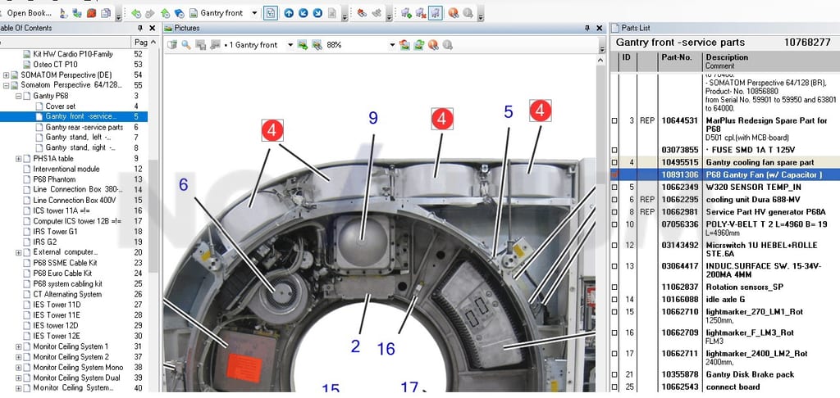Tick the checkbox for idle axle G row
Viewport: 840px width, 398px height.
[614, 300]
